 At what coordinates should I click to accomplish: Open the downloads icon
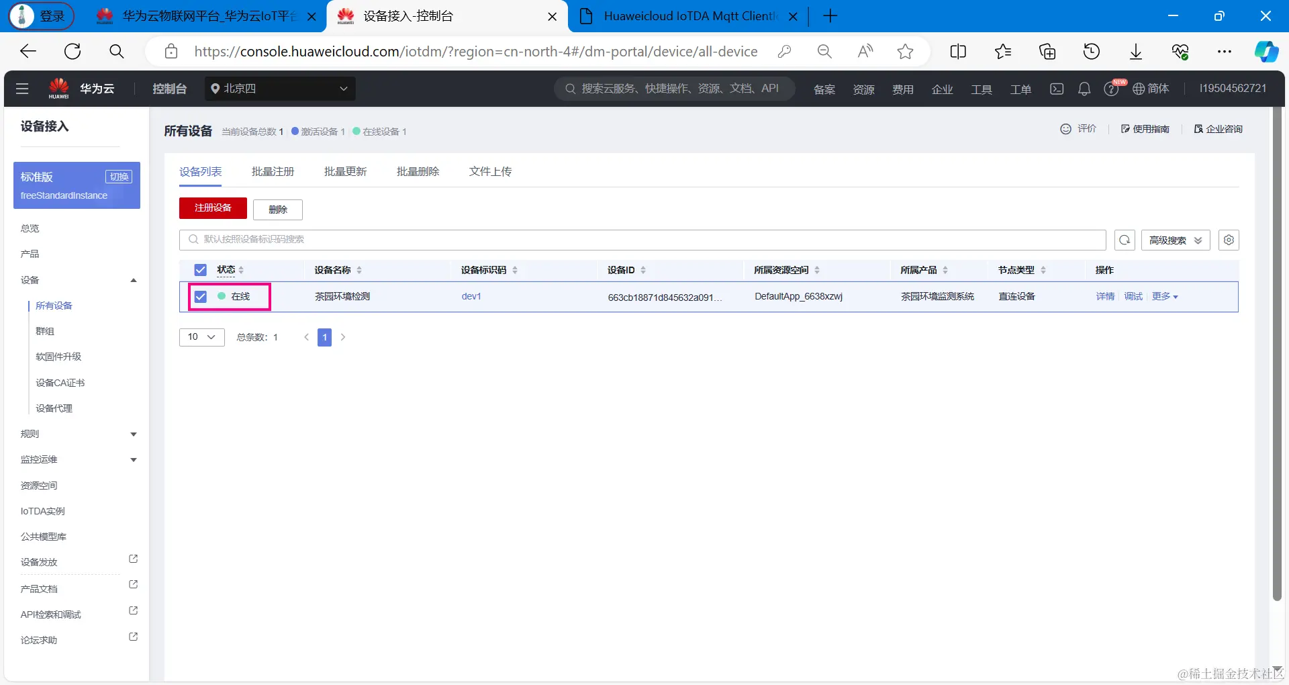point(1136,51)
